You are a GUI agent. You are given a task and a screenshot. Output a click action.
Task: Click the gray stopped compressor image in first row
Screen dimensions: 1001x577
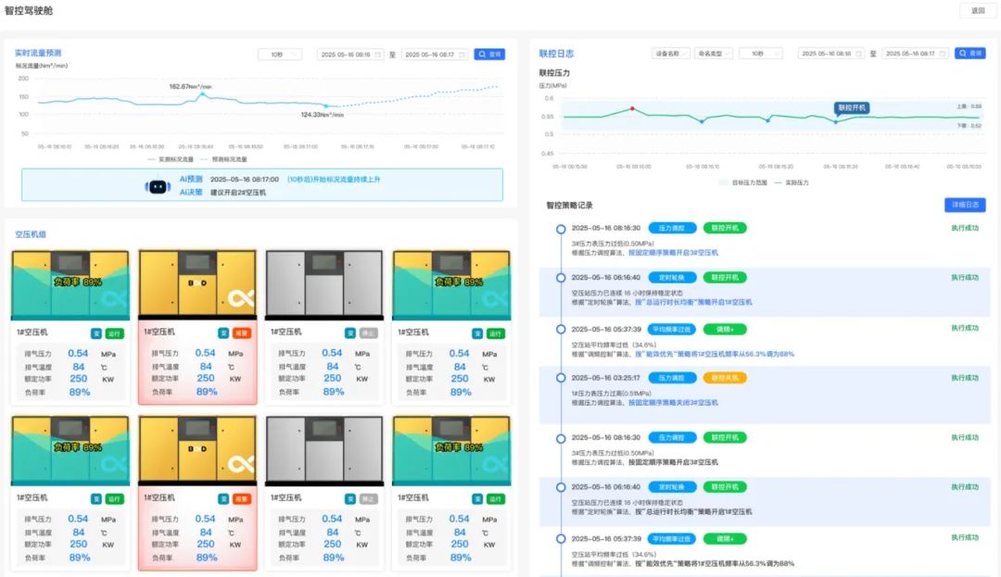click(324, 284)
